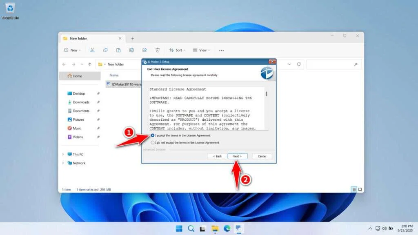Click the Copy icon in File Explorer

click(105, 50)
